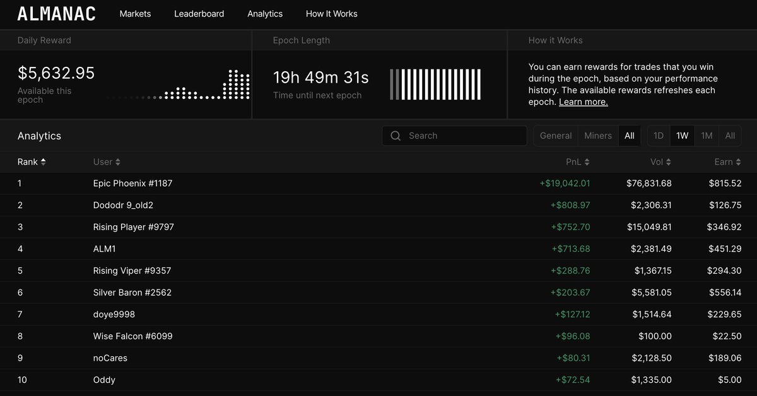Filter by Miners
The image size is (757, 396).
(x=598, y=136)
